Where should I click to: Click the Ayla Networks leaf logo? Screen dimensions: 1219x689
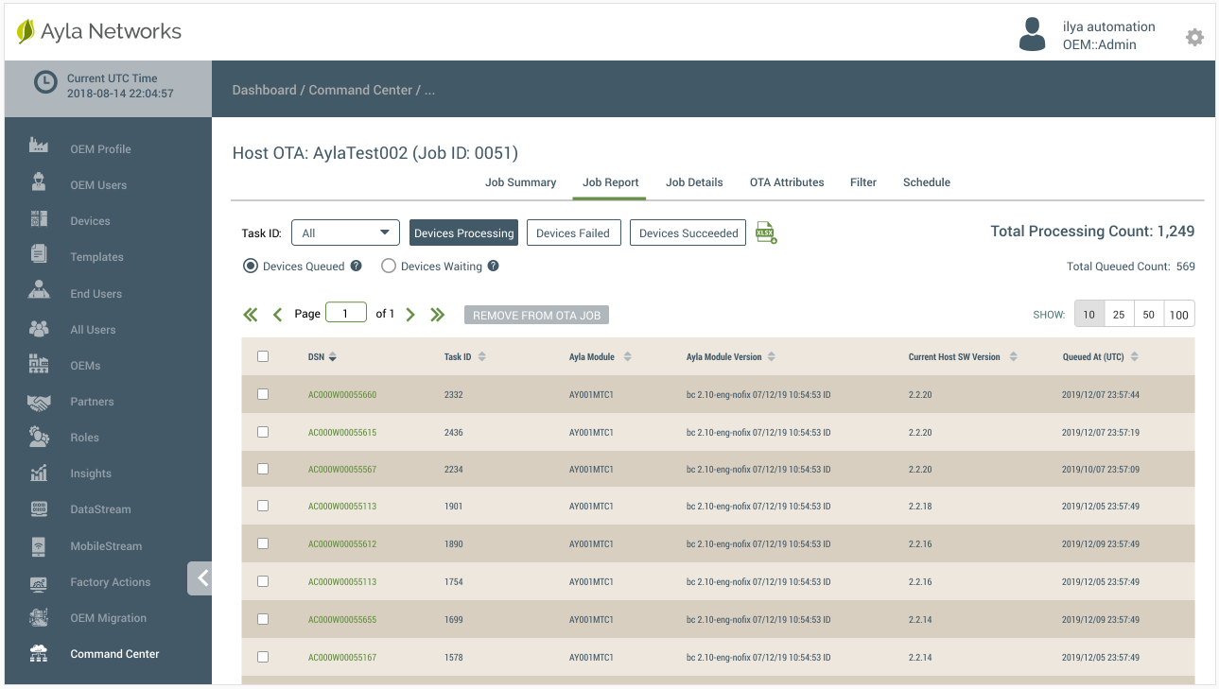26,31
